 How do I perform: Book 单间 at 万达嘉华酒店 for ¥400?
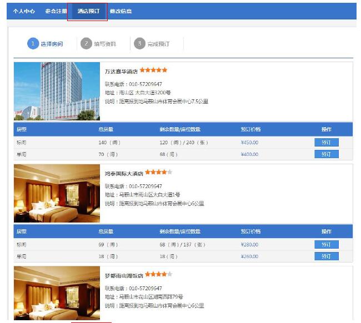(x=326, y=154)
